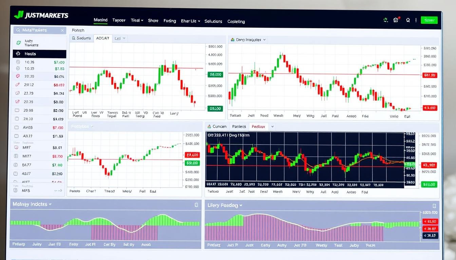
Task: Open the Led timeframe dropdown next to ADOAY
Action: (x=120, y=38)
